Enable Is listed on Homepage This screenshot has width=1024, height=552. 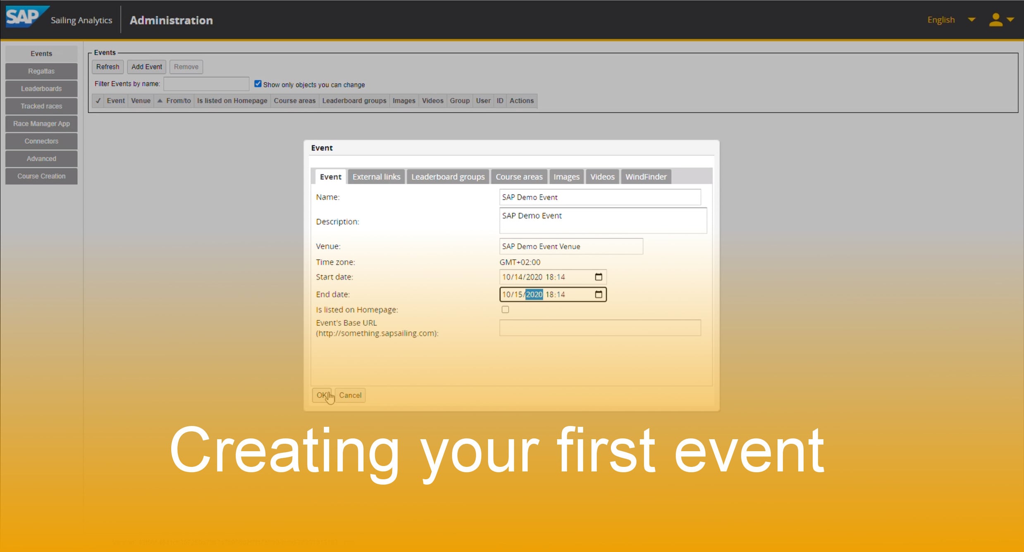coord(505,309)
